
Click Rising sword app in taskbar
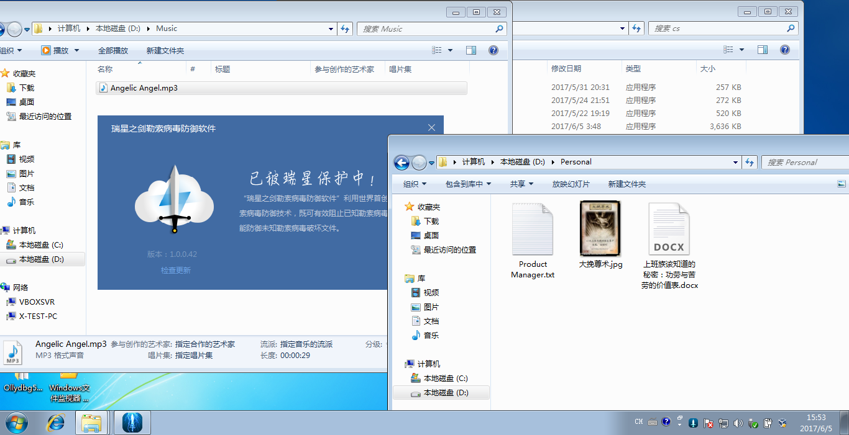coord(132,423)
